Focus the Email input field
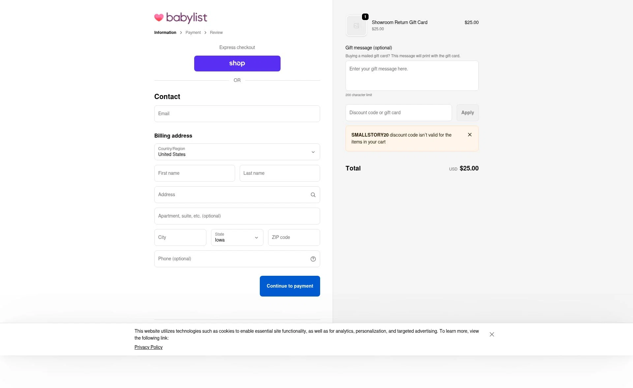 [237, 114]
